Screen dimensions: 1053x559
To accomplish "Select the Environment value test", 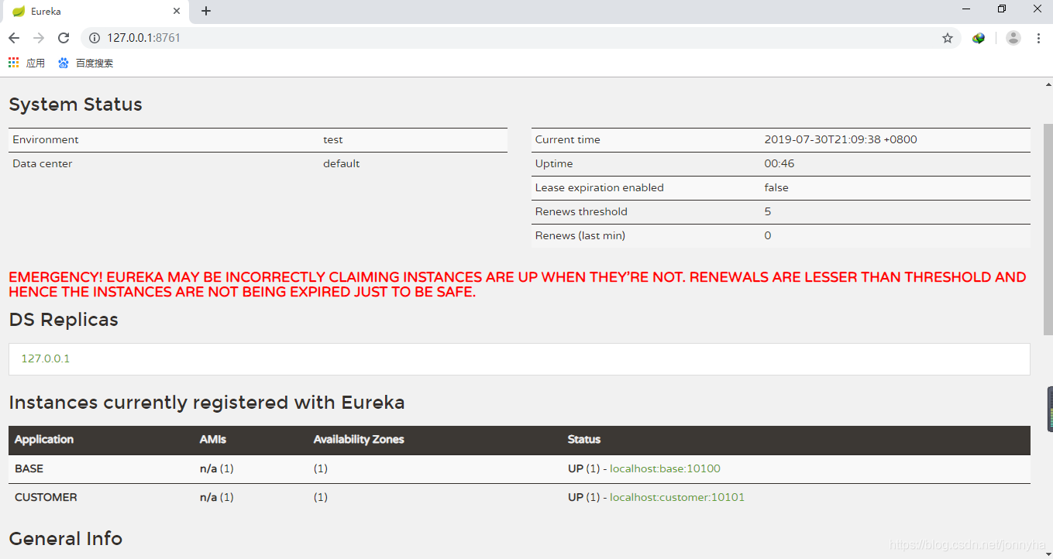I will click(x=333, y=139).
